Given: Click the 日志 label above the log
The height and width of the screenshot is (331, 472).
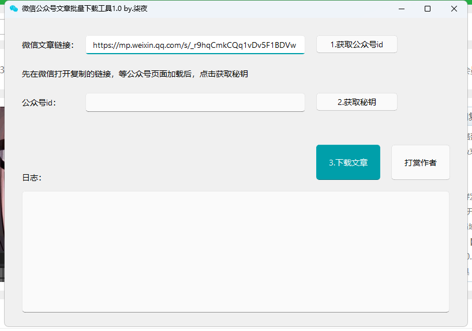Looking at the screenshot, I should 32,178.
